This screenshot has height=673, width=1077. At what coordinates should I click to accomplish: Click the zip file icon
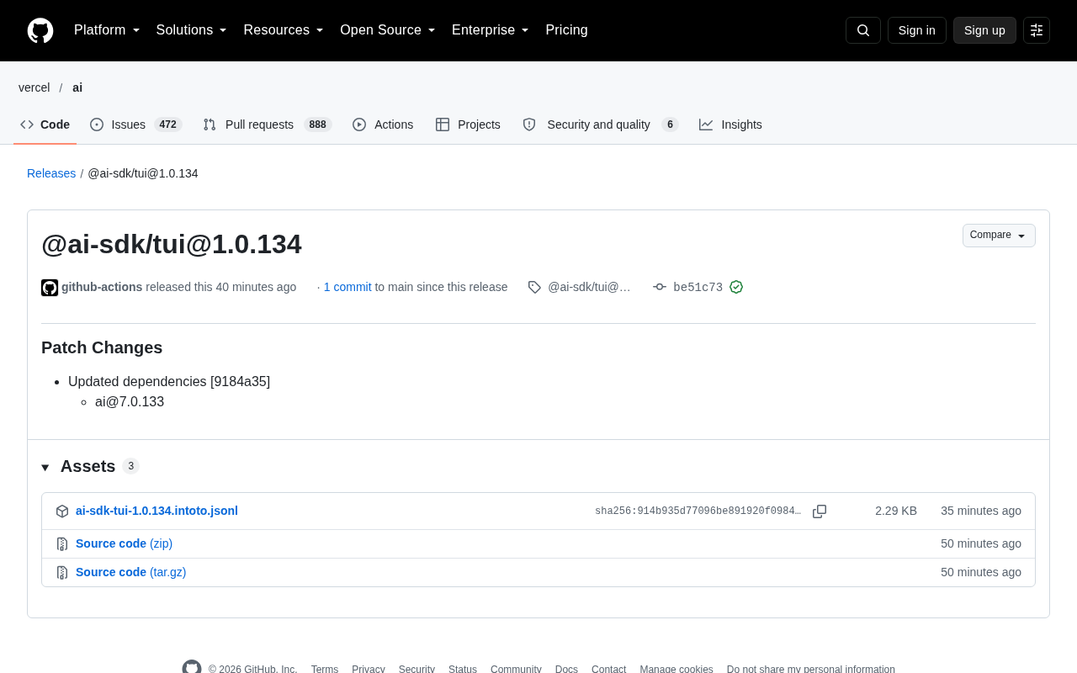tap(62, 544)
